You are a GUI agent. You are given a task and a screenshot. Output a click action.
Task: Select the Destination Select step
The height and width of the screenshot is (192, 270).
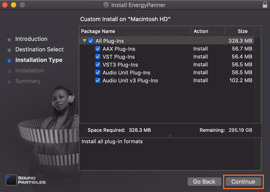pyautogui.click(x=39, y=49)
